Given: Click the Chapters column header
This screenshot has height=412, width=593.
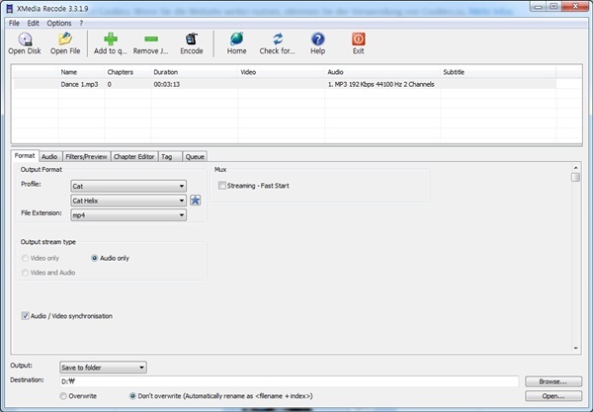Looking at the screenshot, I should (127, 72).
